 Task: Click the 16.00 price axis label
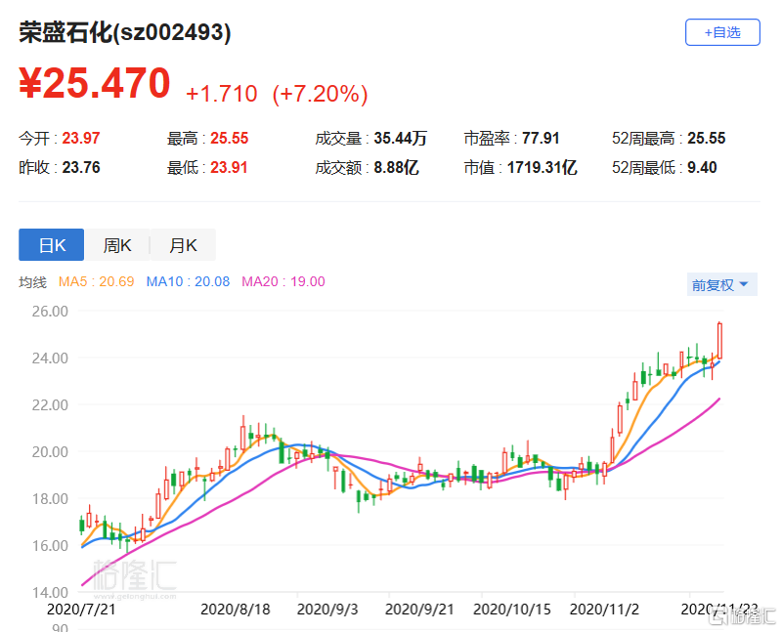[x=50, y=546]
